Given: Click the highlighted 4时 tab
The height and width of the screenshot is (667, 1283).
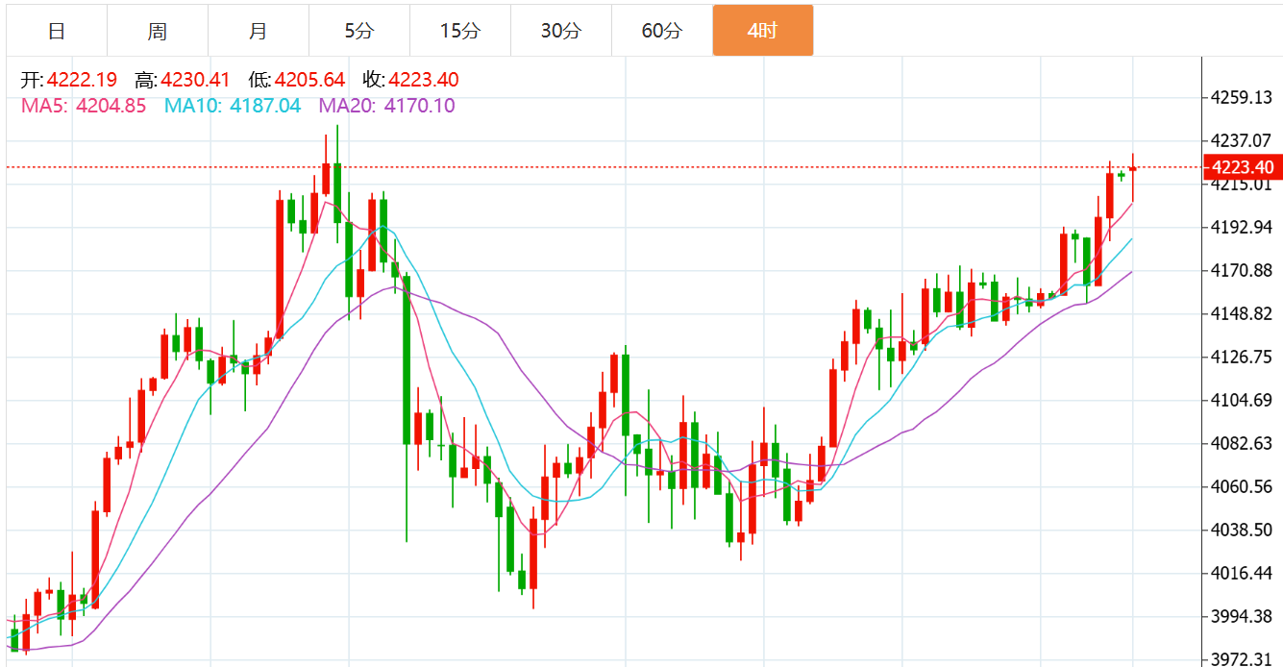Looking at the screenshot, I should [x=763, y=31].
